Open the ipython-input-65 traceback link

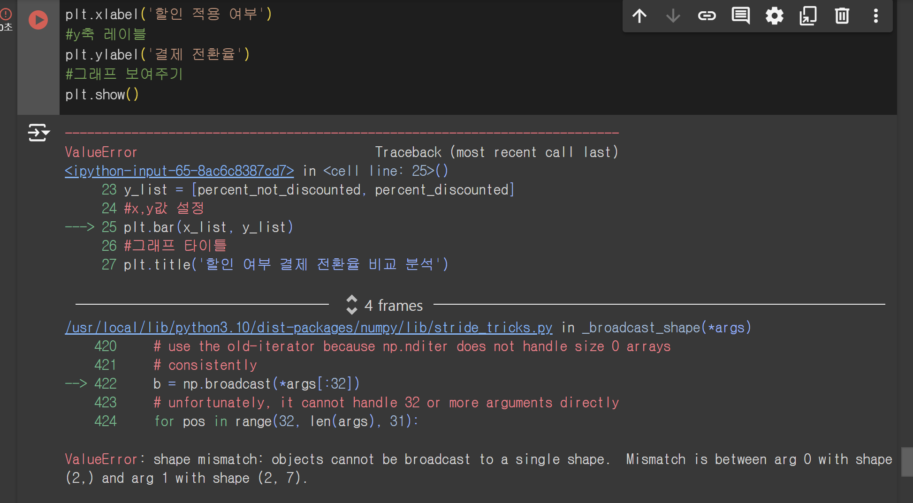tap(179, 171)
